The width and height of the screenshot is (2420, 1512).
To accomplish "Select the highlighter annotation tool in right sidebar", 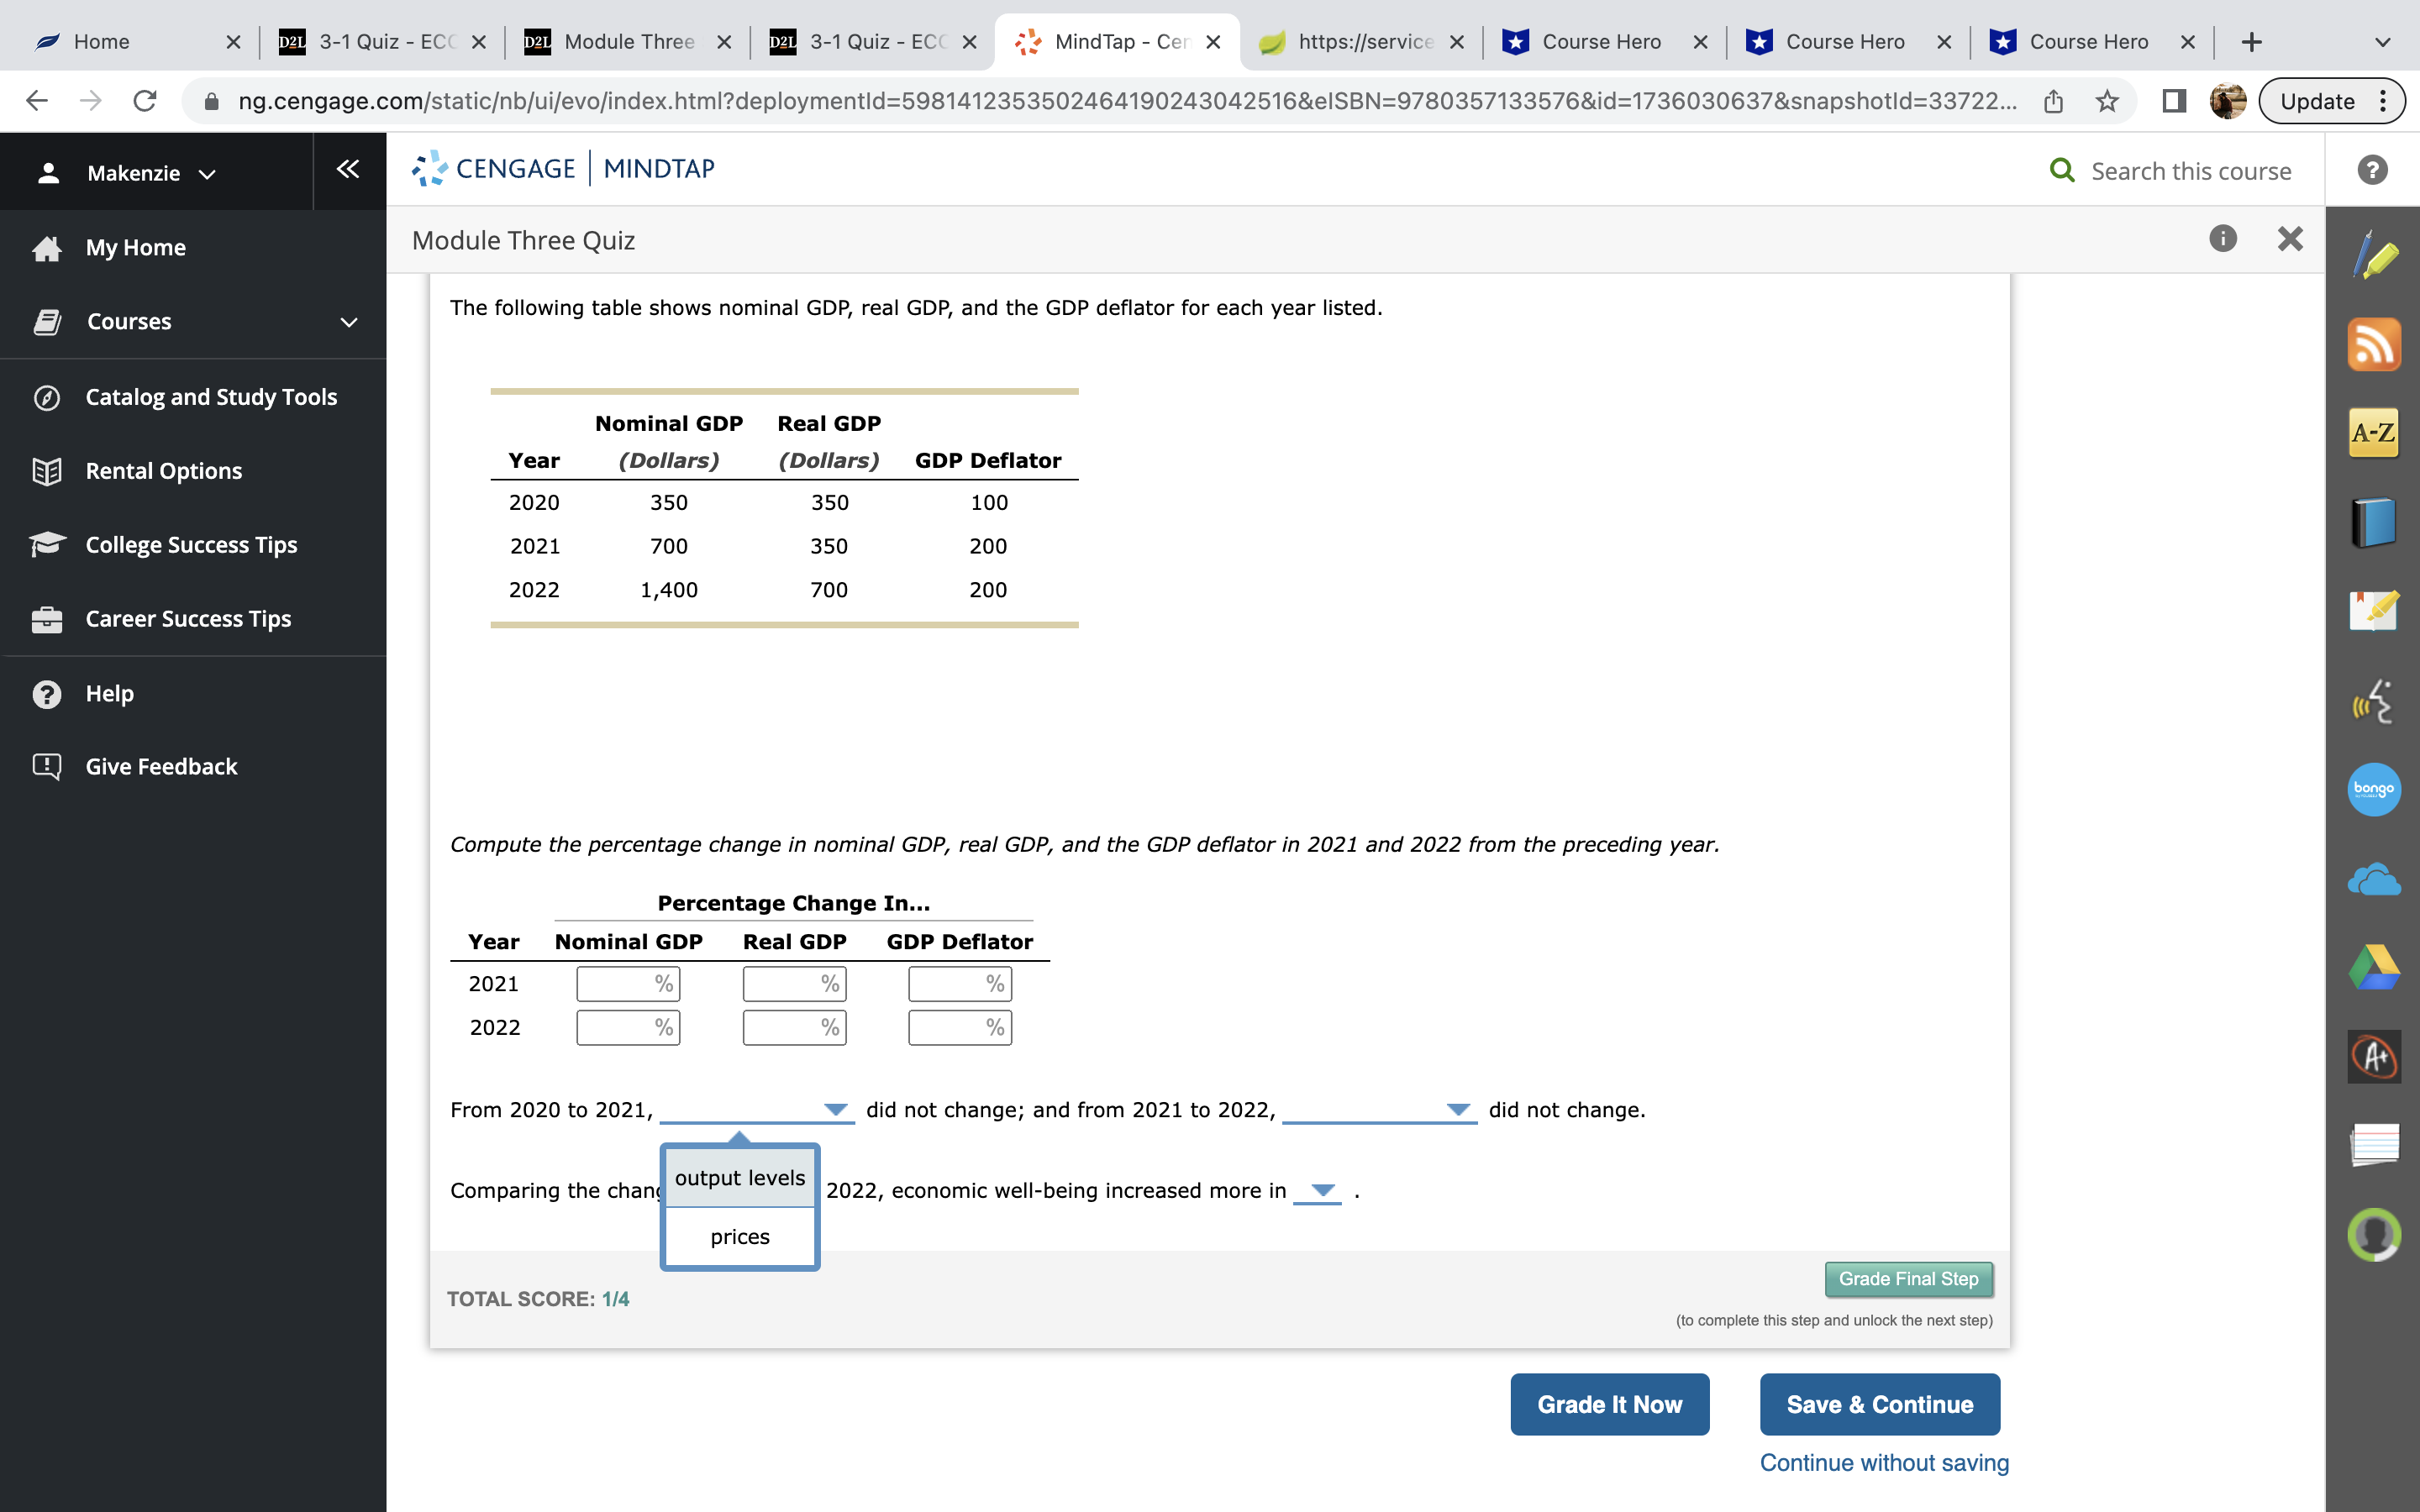I will coord(2375,255).
